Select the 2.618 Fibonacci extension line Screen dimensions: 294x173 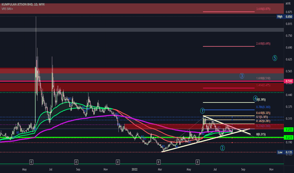tap(229, 46)
